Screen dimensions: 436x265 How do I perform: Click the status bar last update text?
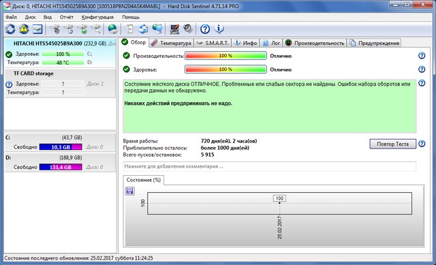coord(79,258)
